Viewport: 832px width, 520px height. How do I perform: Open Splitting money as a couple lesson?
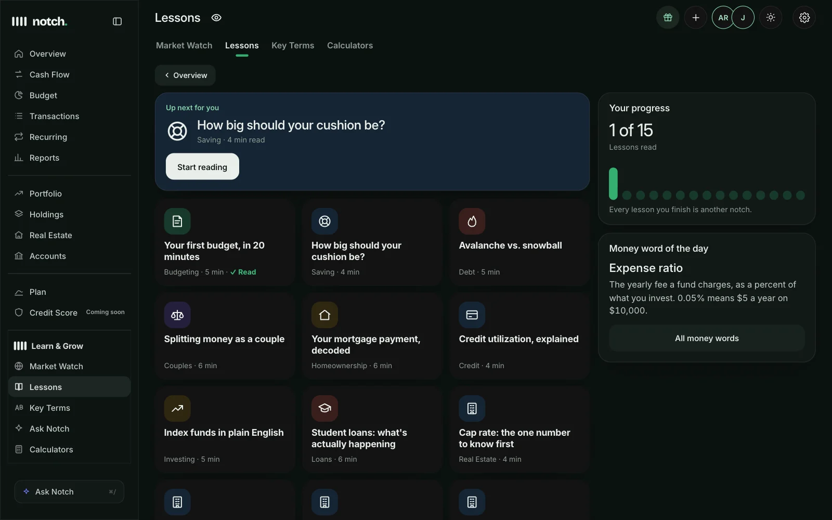[225, 336]
